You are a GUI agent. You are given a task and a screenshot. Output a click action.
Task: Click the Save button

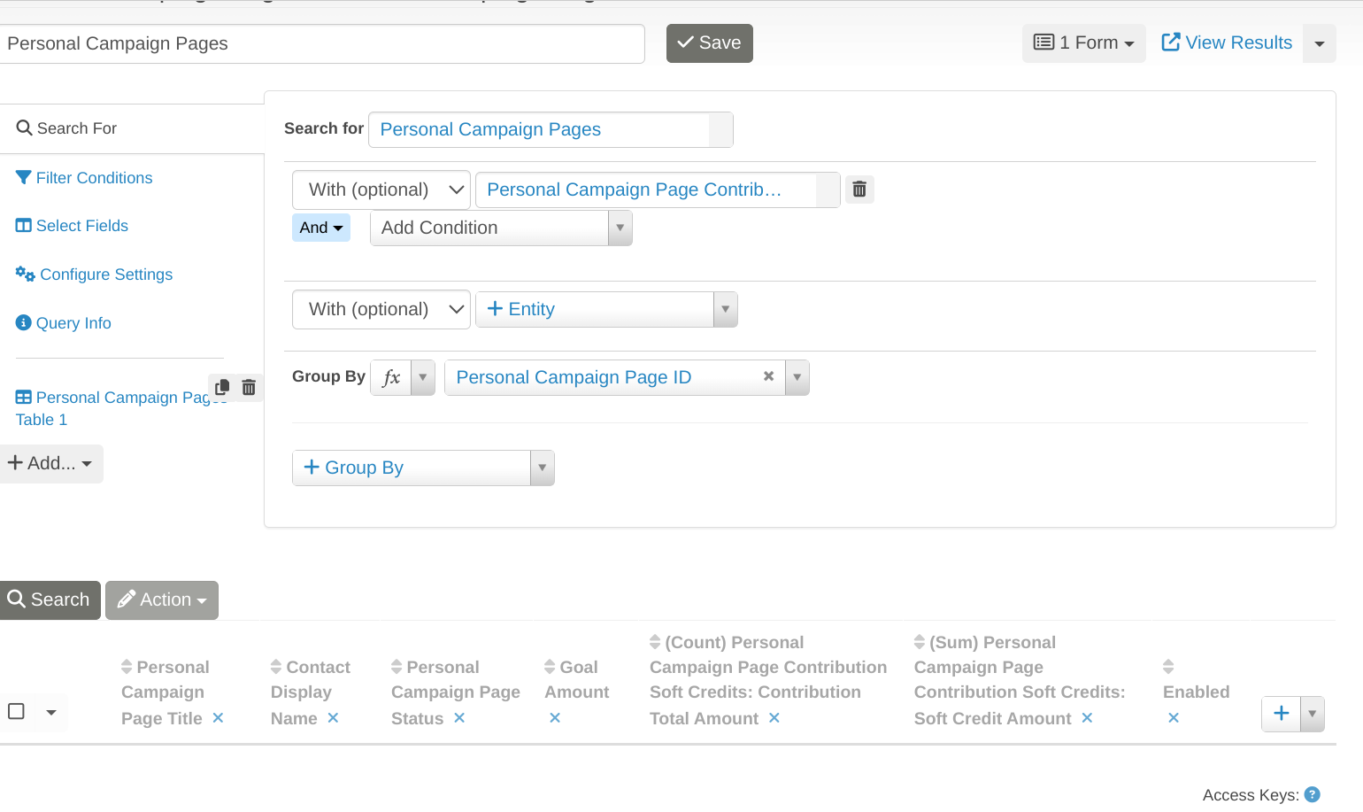pyautogui.click(x=709, y=43)
